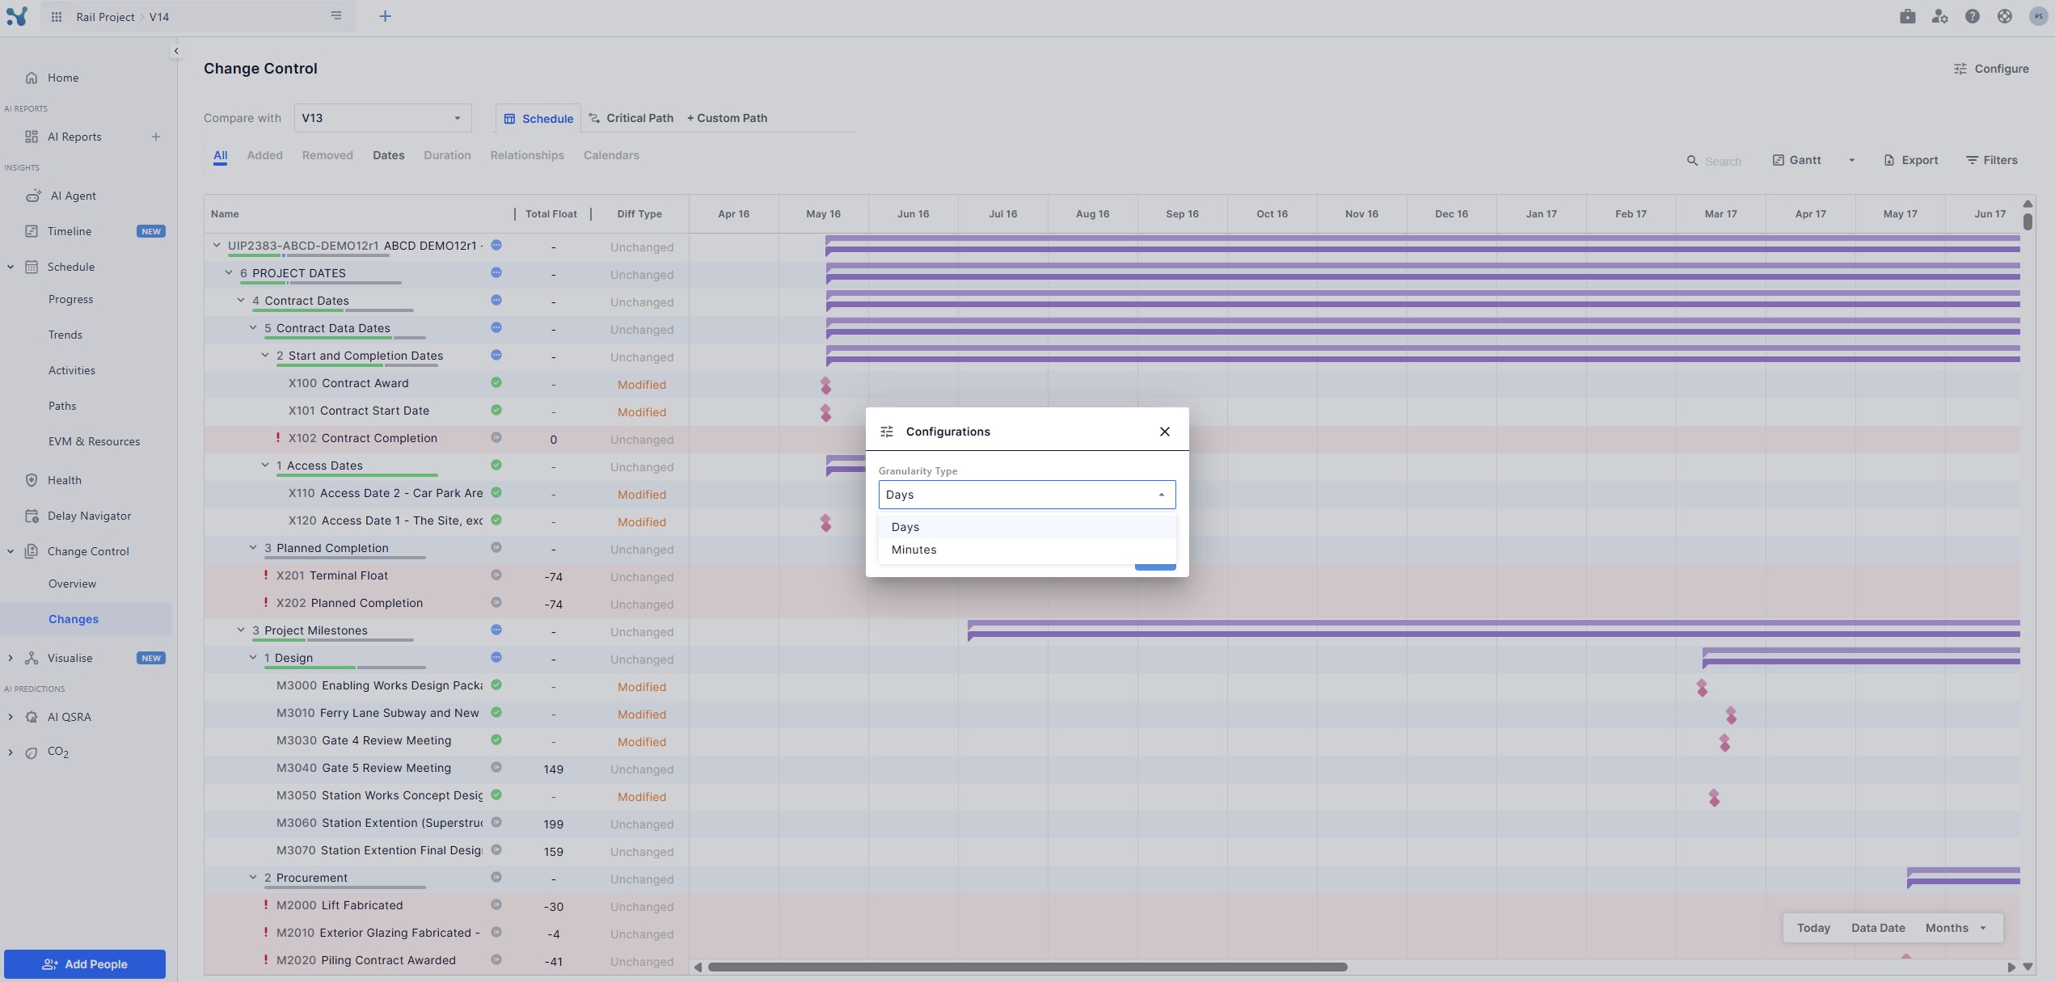This screenshot has width=2055, height=982.
Task: Add a Custom Path tab
Action: [727, 118]
